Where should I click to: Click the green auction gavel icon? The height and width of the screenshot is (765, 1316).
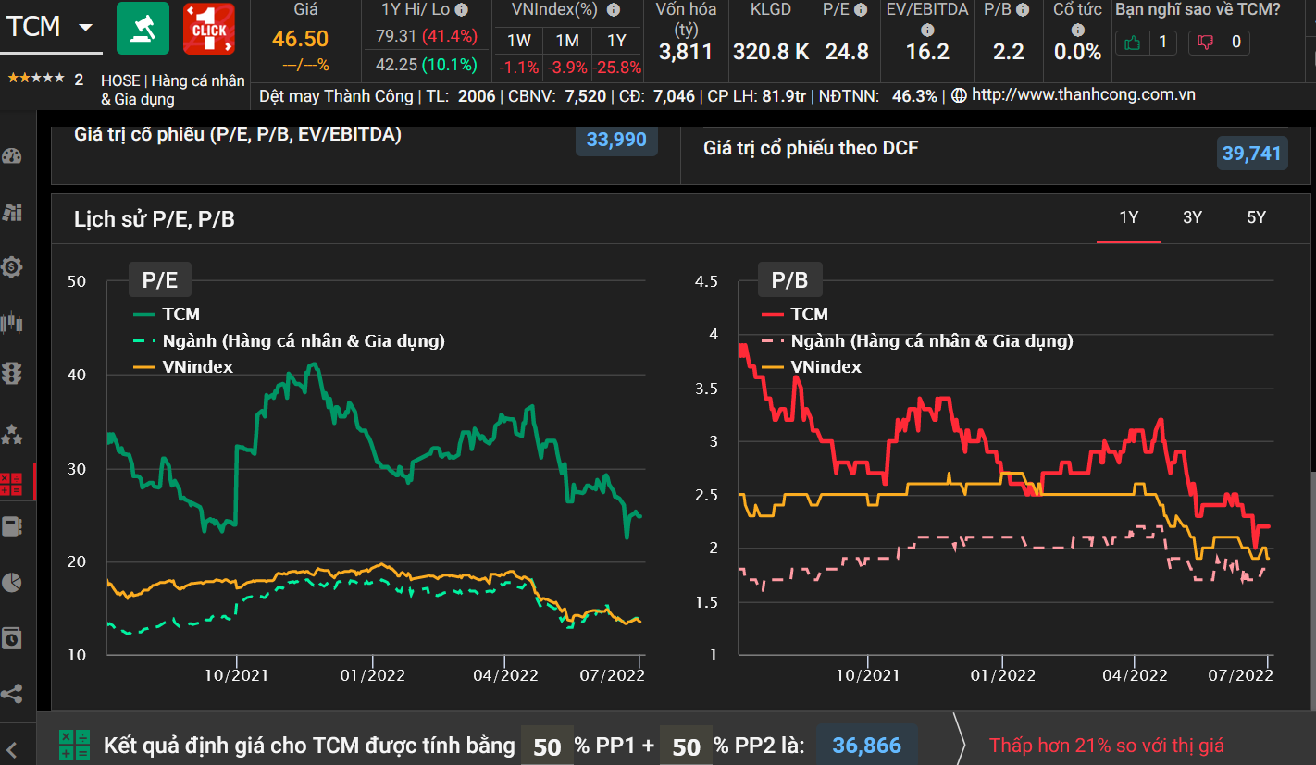coord(143,28)
